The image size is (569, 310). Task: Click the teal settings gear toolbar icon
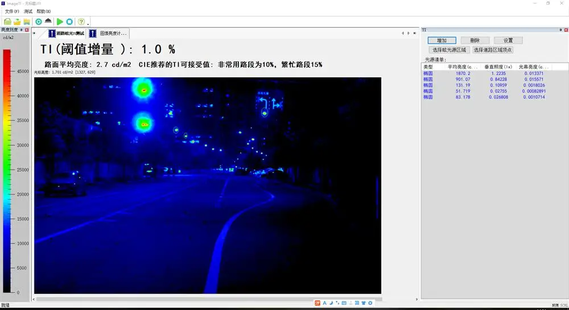[x=39, y=22]
